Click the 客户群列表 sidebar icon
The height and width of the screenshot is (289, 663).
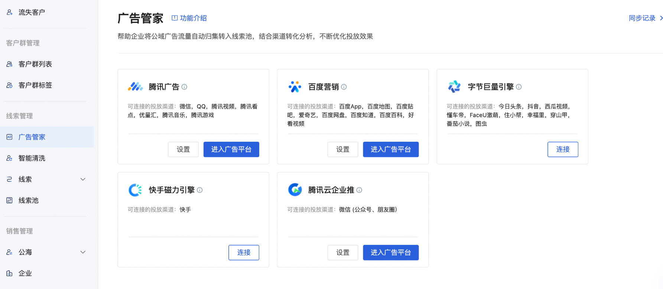(x=10, y=64)
